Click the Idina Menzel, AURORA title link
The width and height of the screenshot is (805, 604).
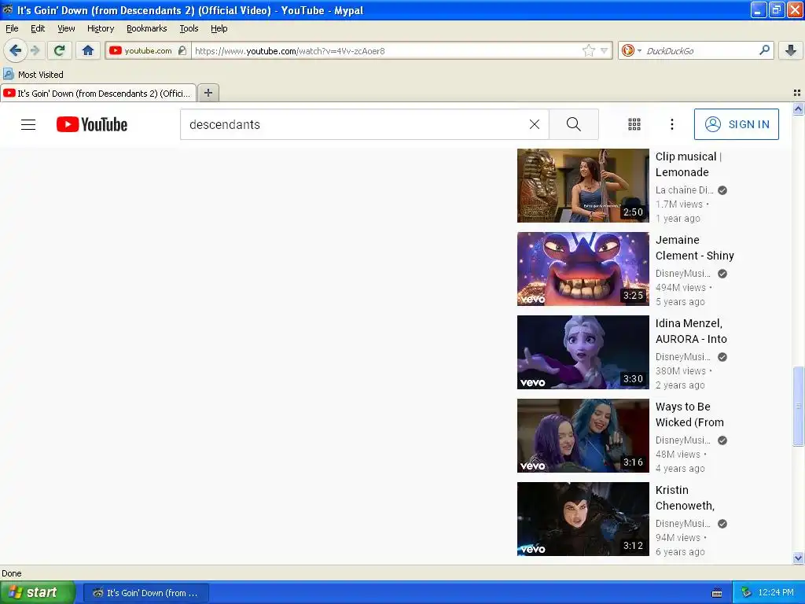coord(691,331)
